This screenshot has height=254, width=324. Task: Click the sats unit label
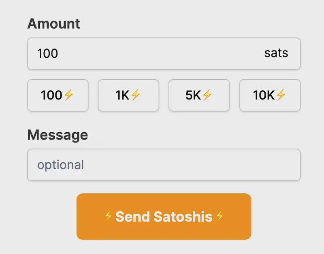pyautogui.click(x=277, y=53)
